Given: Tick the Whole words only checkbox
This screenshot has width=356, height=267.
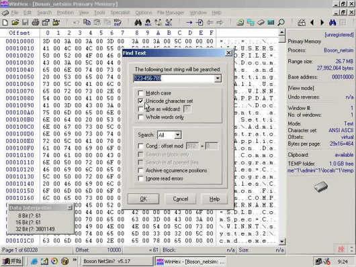Looking at the screenshot, I should [x=140, y=117].
